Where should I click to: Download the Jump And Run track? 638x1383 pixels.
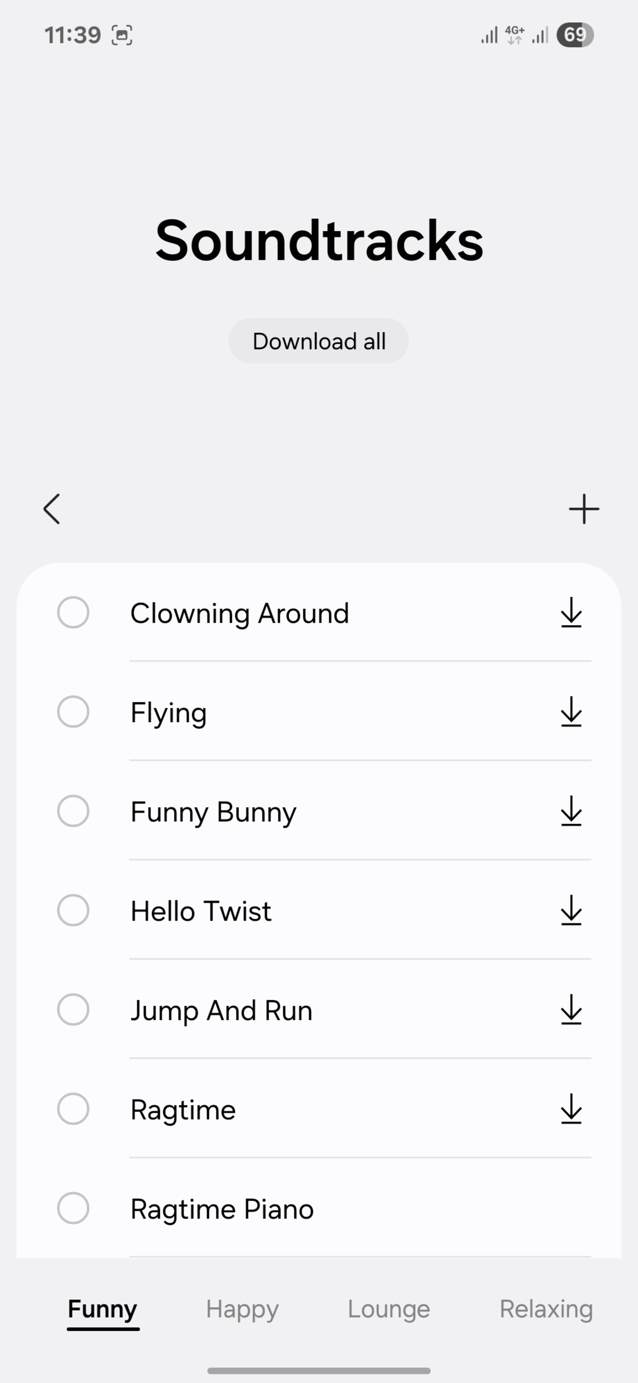click(572, 1009)
